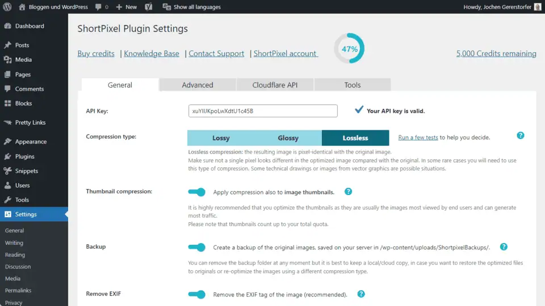Click help icon next to thumbnail compression
Image resolution: width=545 pixels, height=306 pixels.
click(x=348, y=192)
